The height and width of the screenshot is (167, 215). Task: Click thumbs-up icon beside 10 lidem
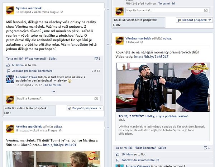point(118,154)
